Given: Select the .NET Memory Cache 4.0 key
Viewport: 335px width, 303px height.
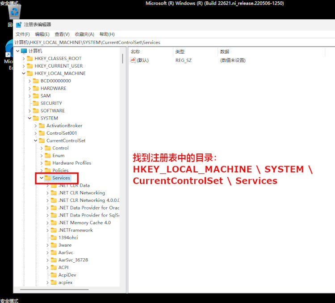Looking at the screenshot, I should click(84, 223).
